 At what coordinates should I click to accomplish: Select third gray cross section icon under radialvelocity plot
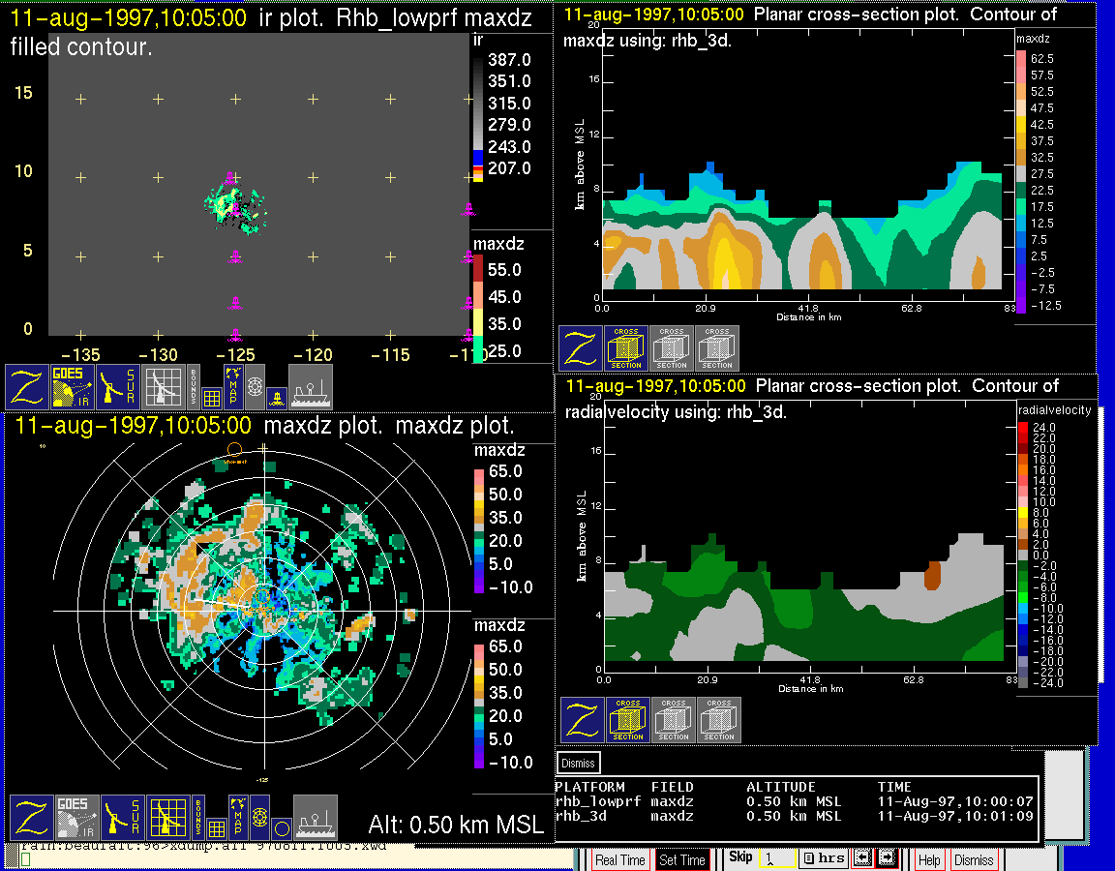point(719,720)
